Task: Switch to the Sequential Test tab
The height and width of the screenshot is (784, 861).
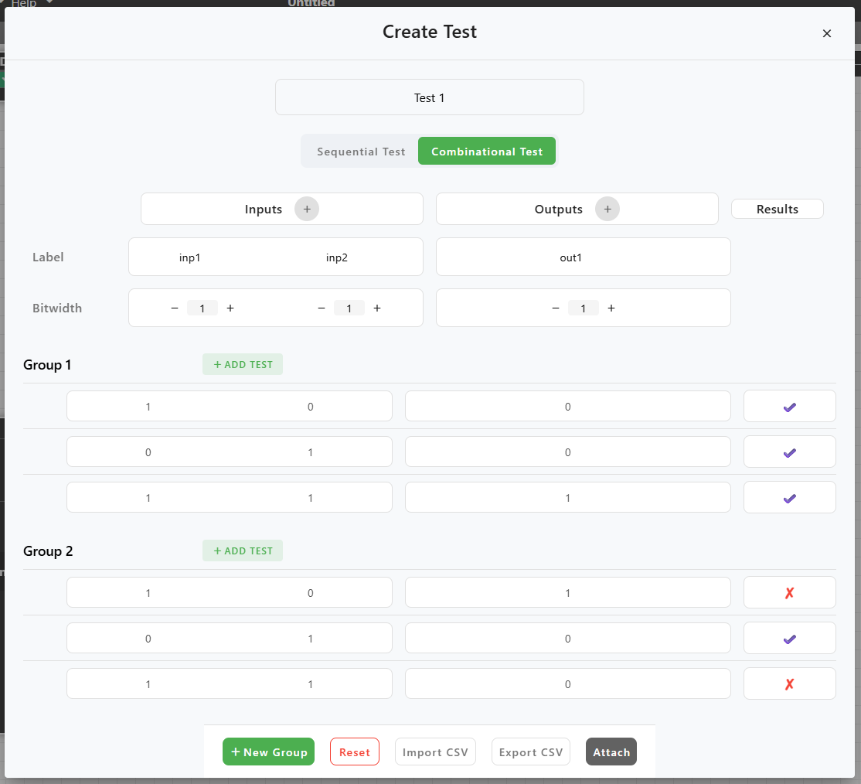Action: [360, 151]
